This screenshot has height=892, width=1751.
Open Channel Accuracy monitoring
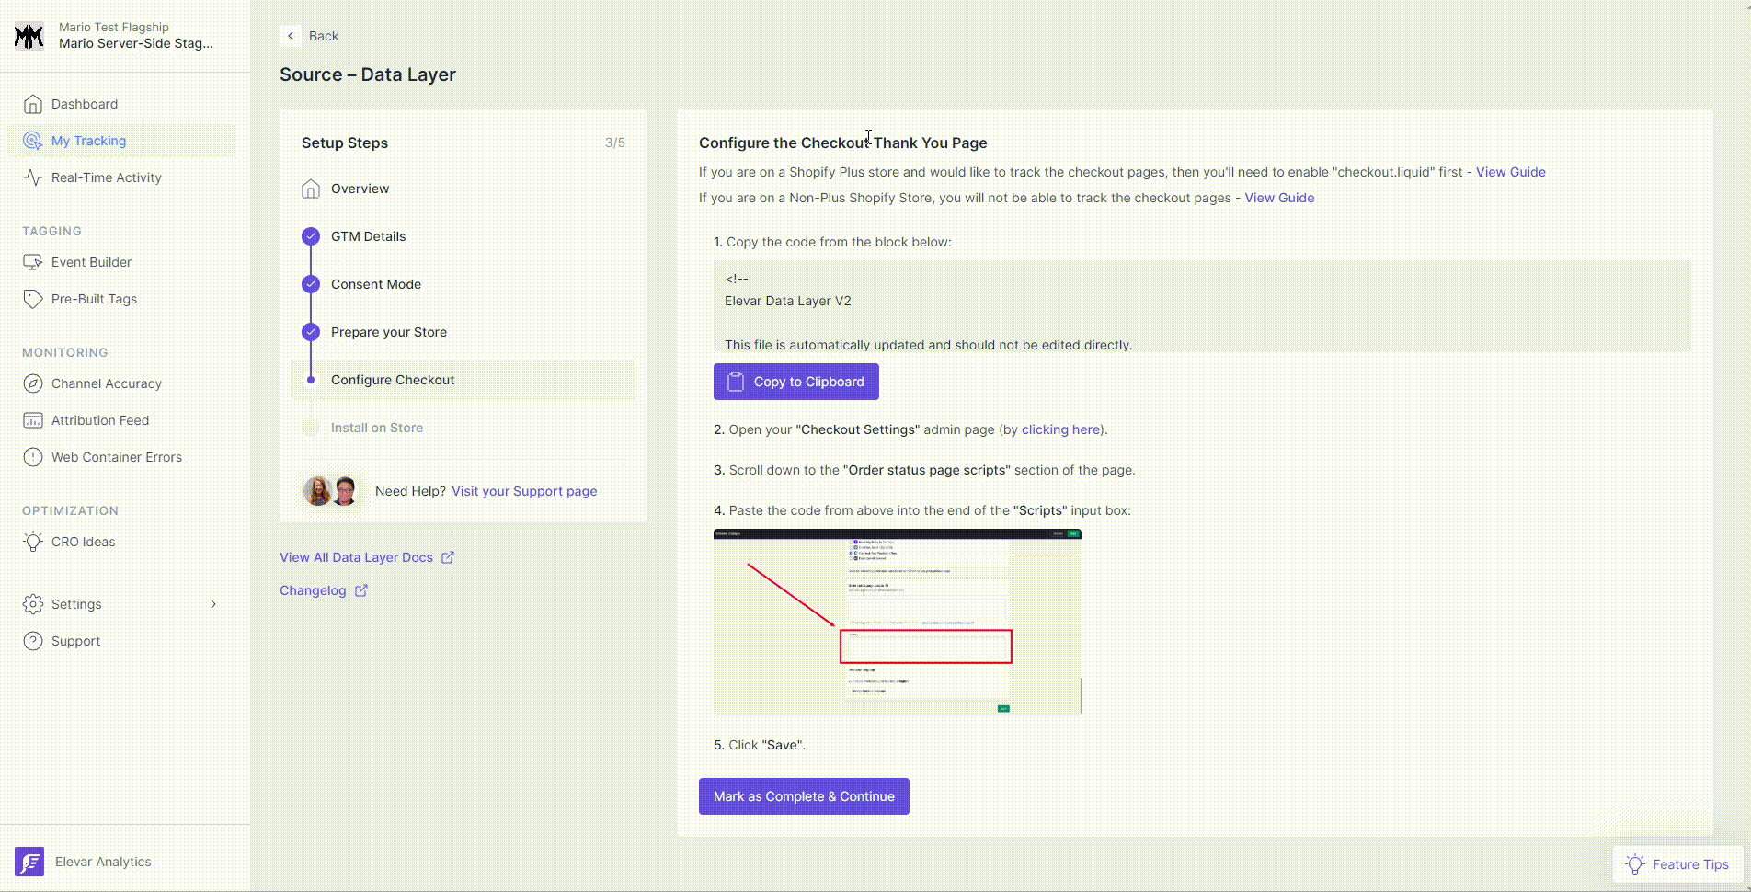(121, 383)
